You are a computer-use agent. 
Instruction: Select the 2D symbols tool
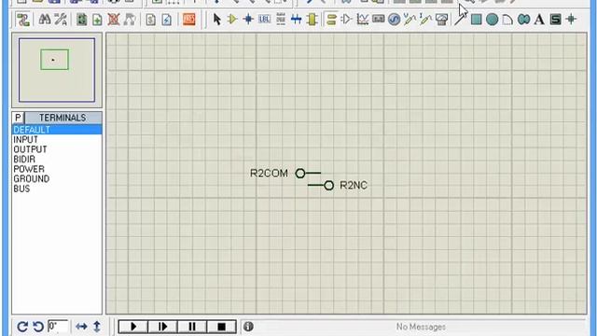tap(556, 19)
